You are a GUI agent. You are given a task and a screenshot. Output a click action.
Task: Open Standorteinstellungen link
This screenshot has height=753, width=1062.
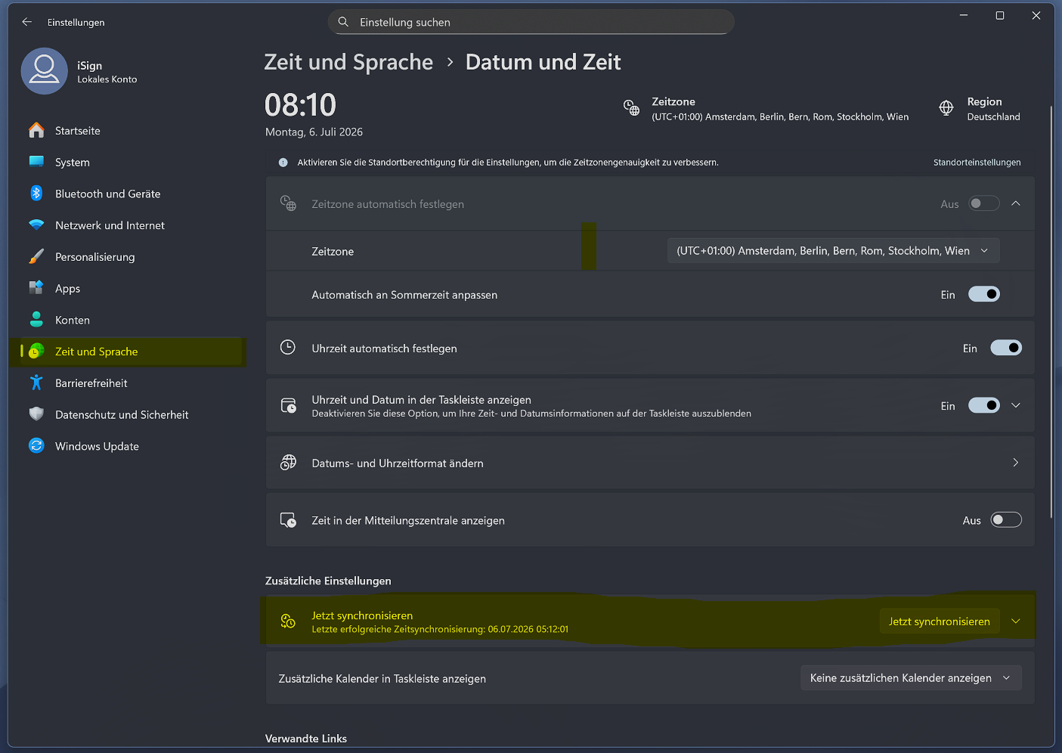[977, 163]
